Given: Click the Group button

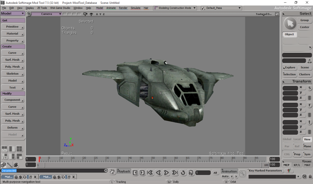Looking at the screenshot, I should (304, 20).
